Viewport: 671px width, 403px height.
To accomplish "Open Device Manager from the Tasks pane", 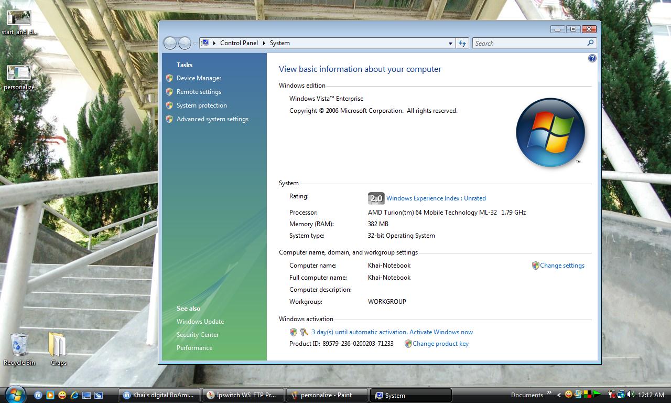I will (199, 78).
